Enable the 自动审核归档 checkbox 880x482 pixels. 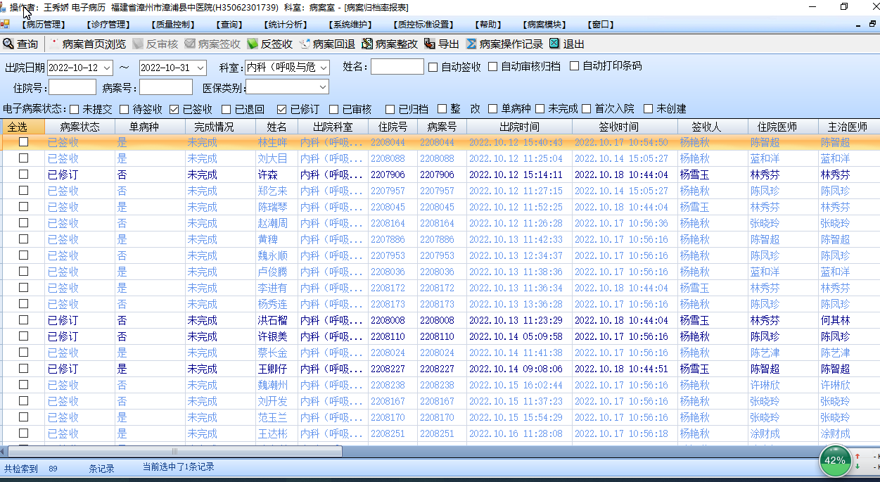pos(493,67)
